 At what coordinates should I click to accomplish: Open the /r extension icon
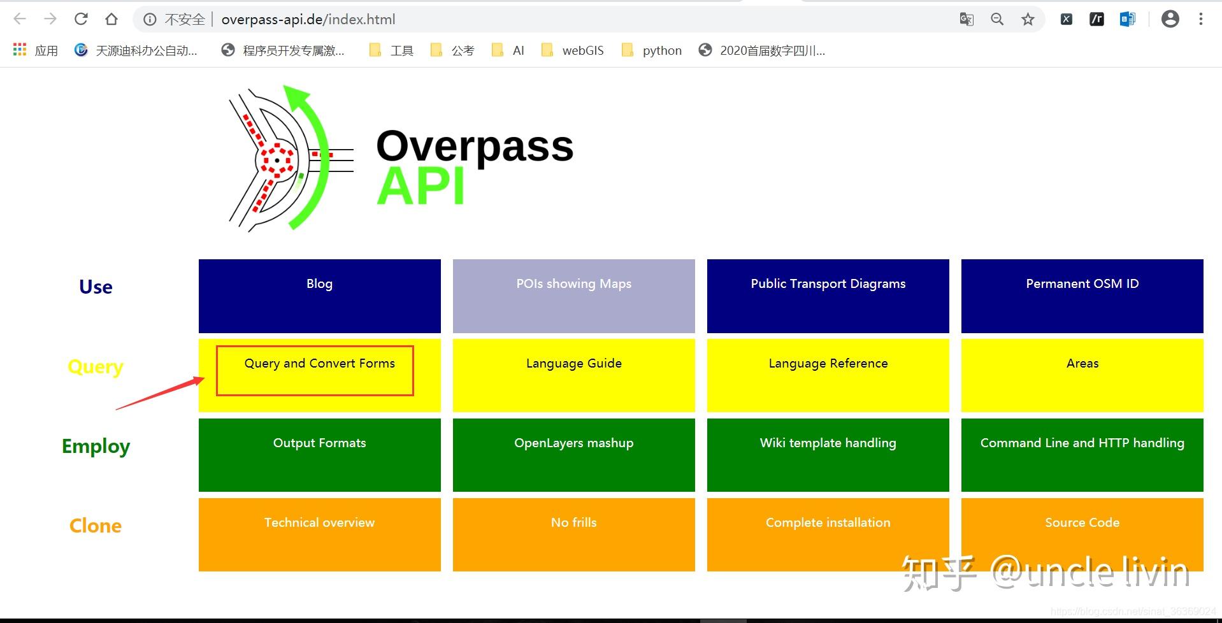coord(1096,18)
